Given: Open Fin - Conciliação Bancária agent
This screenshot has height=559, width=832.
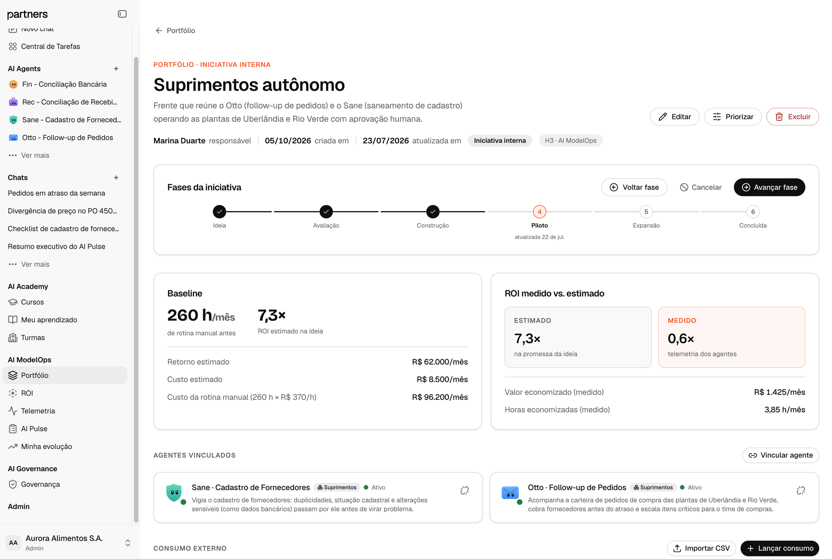Looking at the screenshot, I should pyautogui.click(x=64, y=84).
